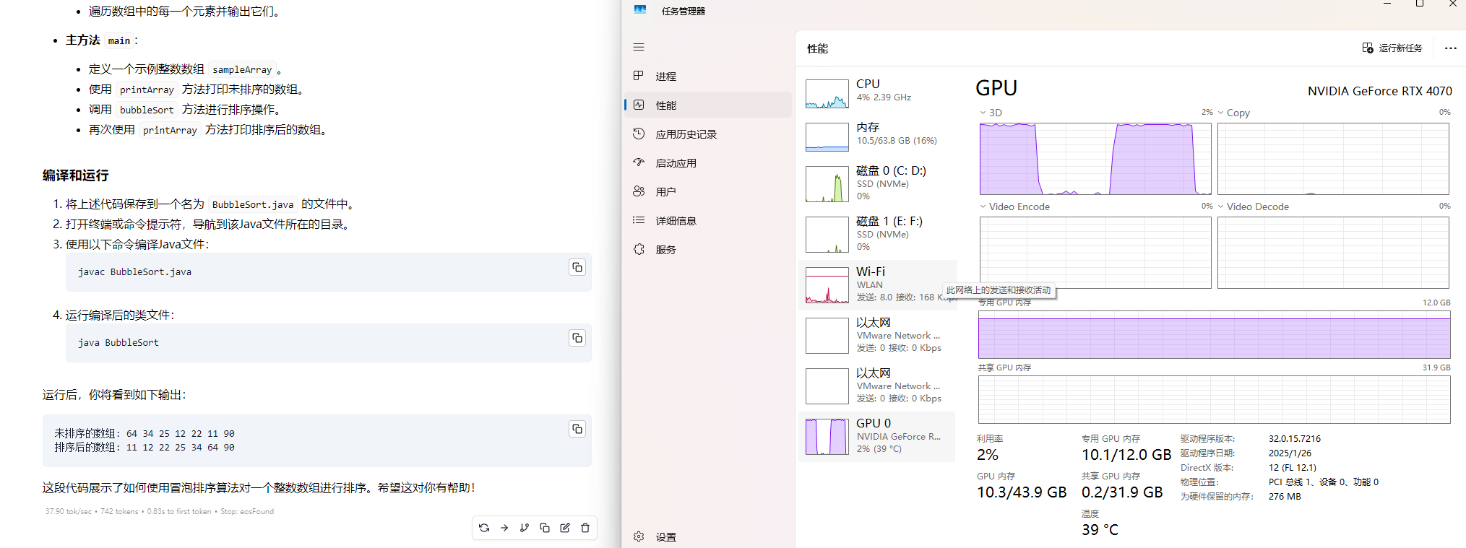The height and width of the screenshot is (548, 1466).
Task: Delete the message with the trash icon
Action: click(x=585, y=528)
